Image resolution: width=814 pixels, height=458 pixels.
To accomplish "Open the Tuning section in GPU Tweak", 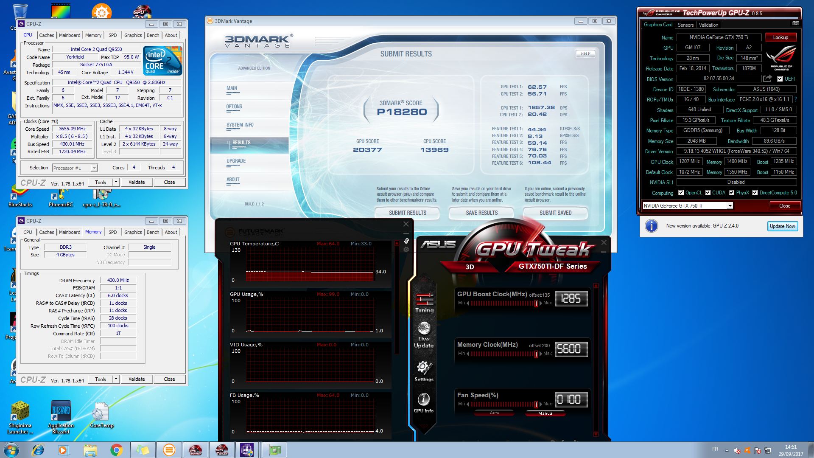I will click(424, 303).
